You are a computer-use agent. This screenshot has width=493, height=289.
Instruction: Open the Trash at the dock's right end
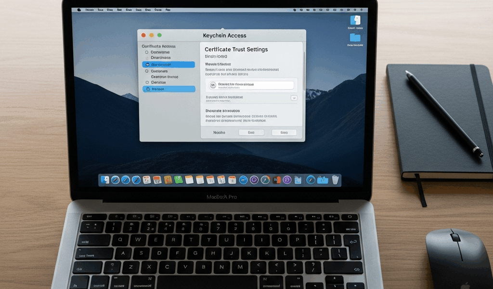pos(335,180)
